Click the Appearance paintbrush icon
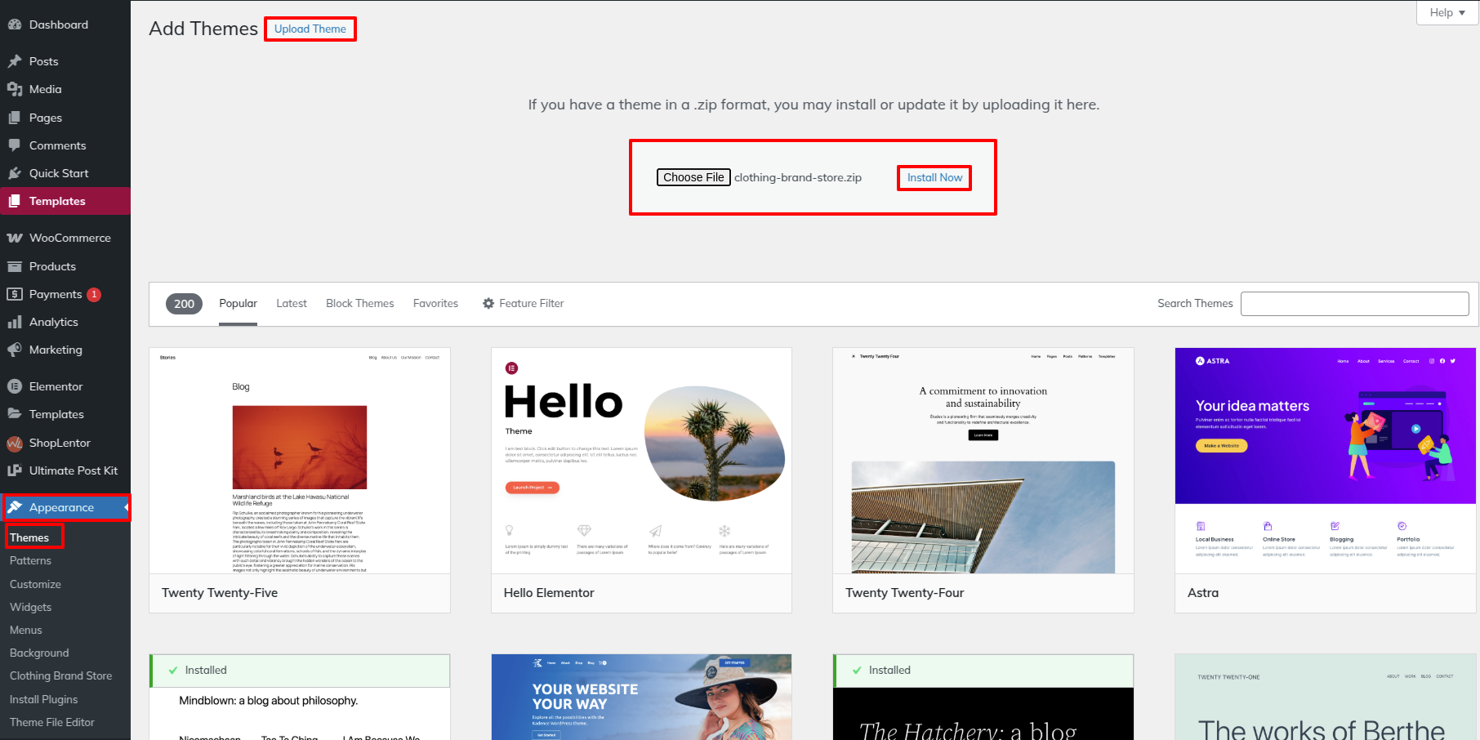1480x740 pixels. [x=15, y=507]
